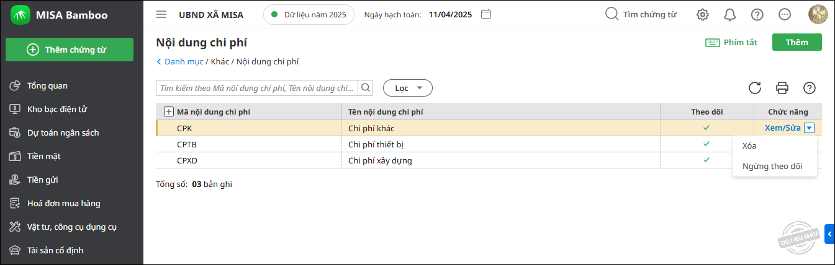The height and width of the screenshot is (265, 835).
Task: Open the notifications bell
Action: coord(730,14)
